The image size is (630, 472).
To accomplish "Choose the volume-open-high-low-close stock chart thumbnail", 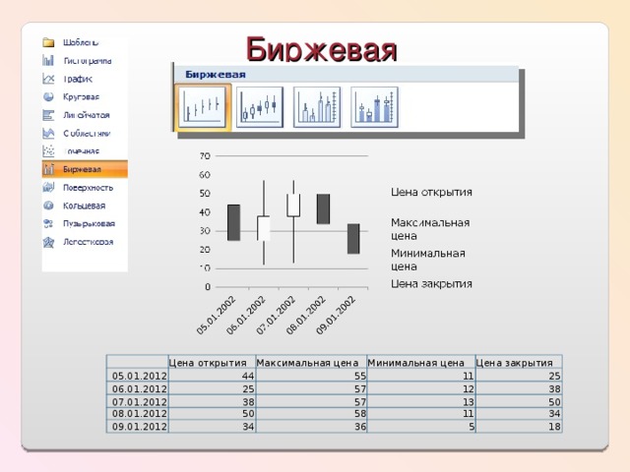I will click(x=374, y=107).
